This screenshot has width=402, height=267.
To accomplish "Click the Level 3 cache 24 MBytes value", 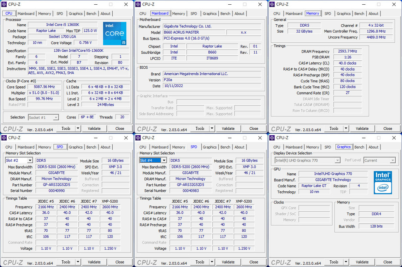I will click(105, 104).
